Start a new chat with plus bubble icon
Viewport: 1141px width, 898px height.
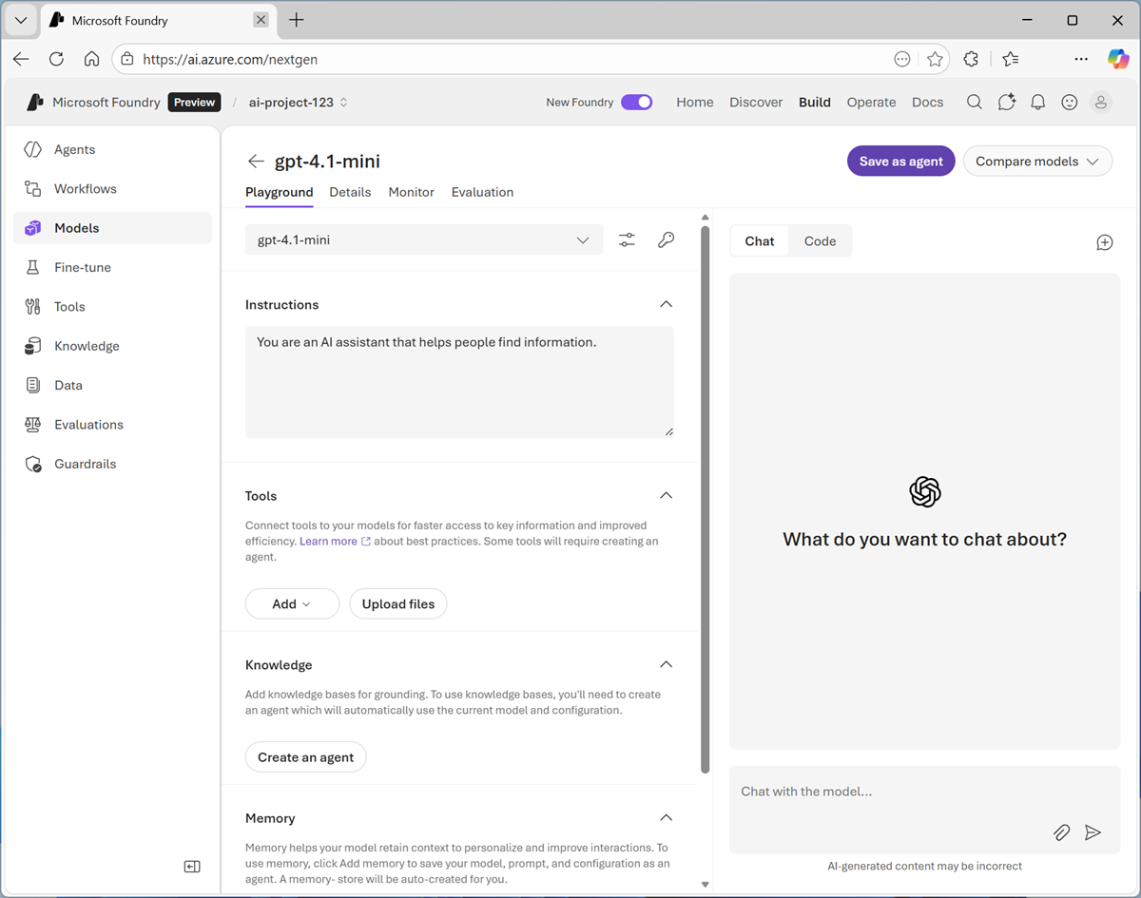[1104, 242]
